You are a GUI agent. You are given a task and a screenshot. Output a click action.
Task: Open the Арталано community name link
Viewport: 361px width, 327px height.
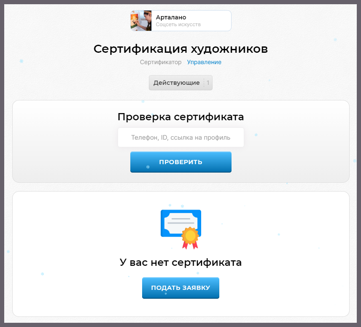click(171, 17)
